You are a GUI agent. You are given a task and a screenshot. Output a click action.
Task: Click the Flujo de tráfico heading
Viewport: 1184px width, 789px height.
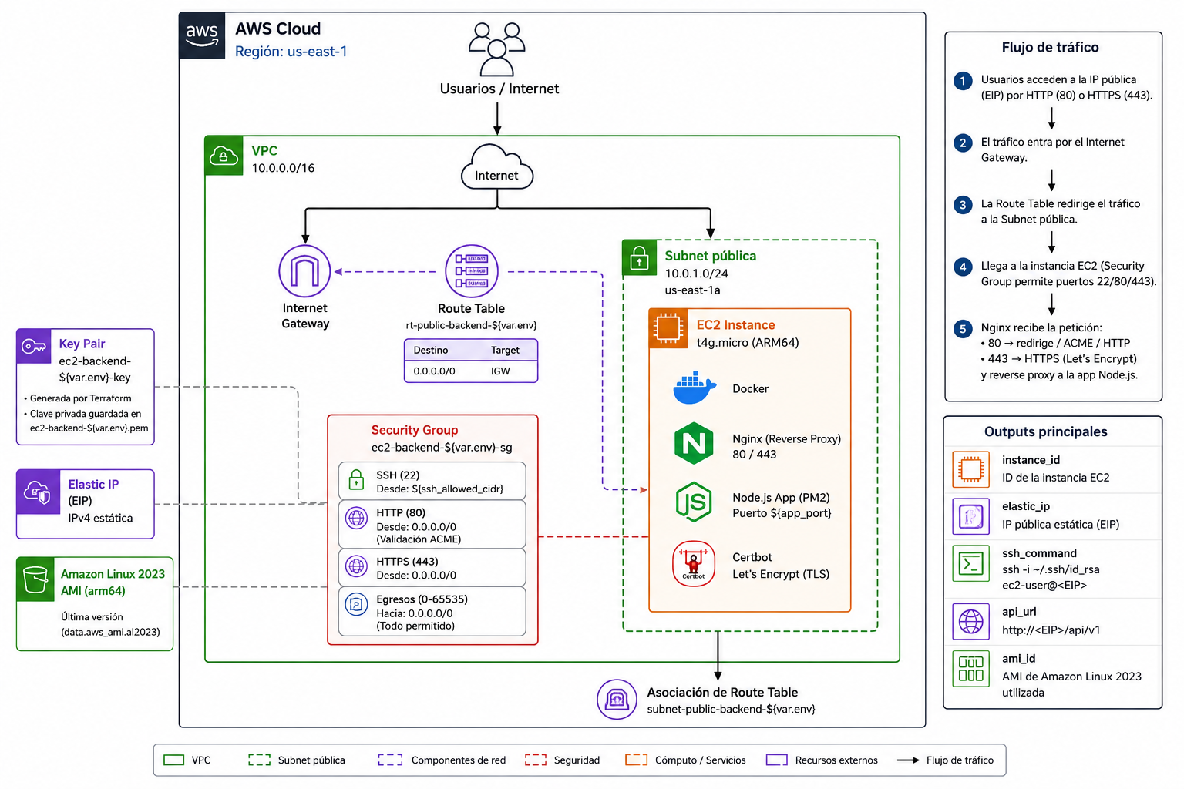click(1050, 47)
